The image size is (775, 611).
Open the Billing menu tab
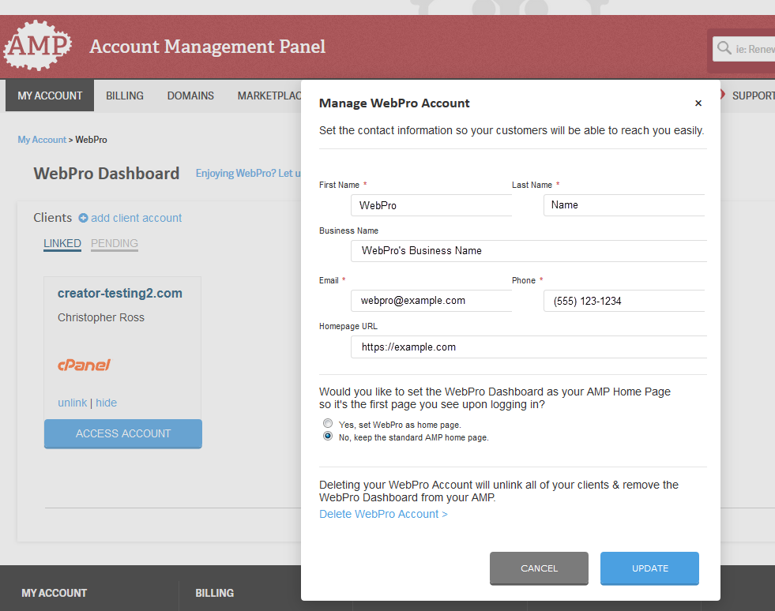coord(125,96)
